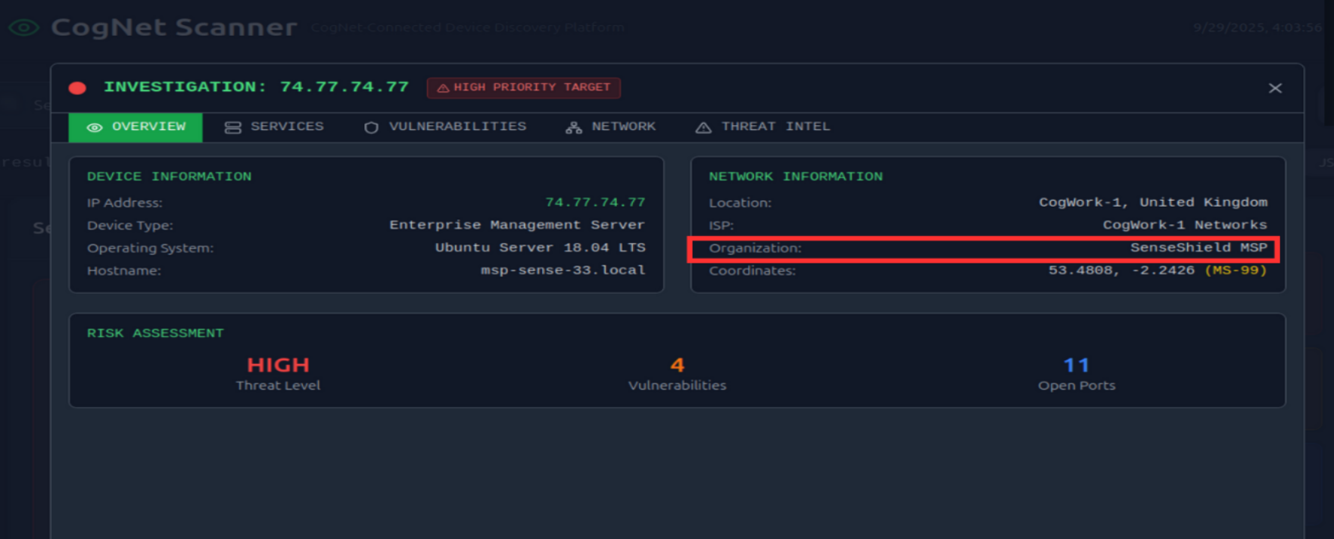The image size is (1334, 539).
Task: Click the red HIGH threat level indicator
Action: click(278, 365)
